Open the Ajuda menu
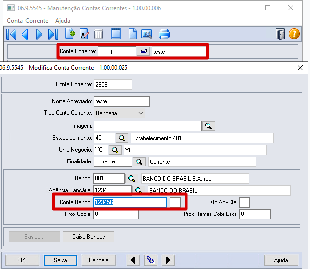This screenshot has width=310, height=269. (x=62, y=21)
